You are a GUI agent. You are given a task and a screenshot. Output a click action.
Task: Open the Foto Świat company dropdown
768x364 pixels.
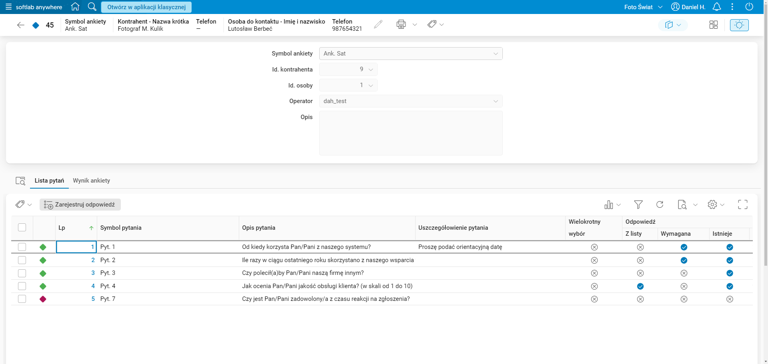pos(643,7)
